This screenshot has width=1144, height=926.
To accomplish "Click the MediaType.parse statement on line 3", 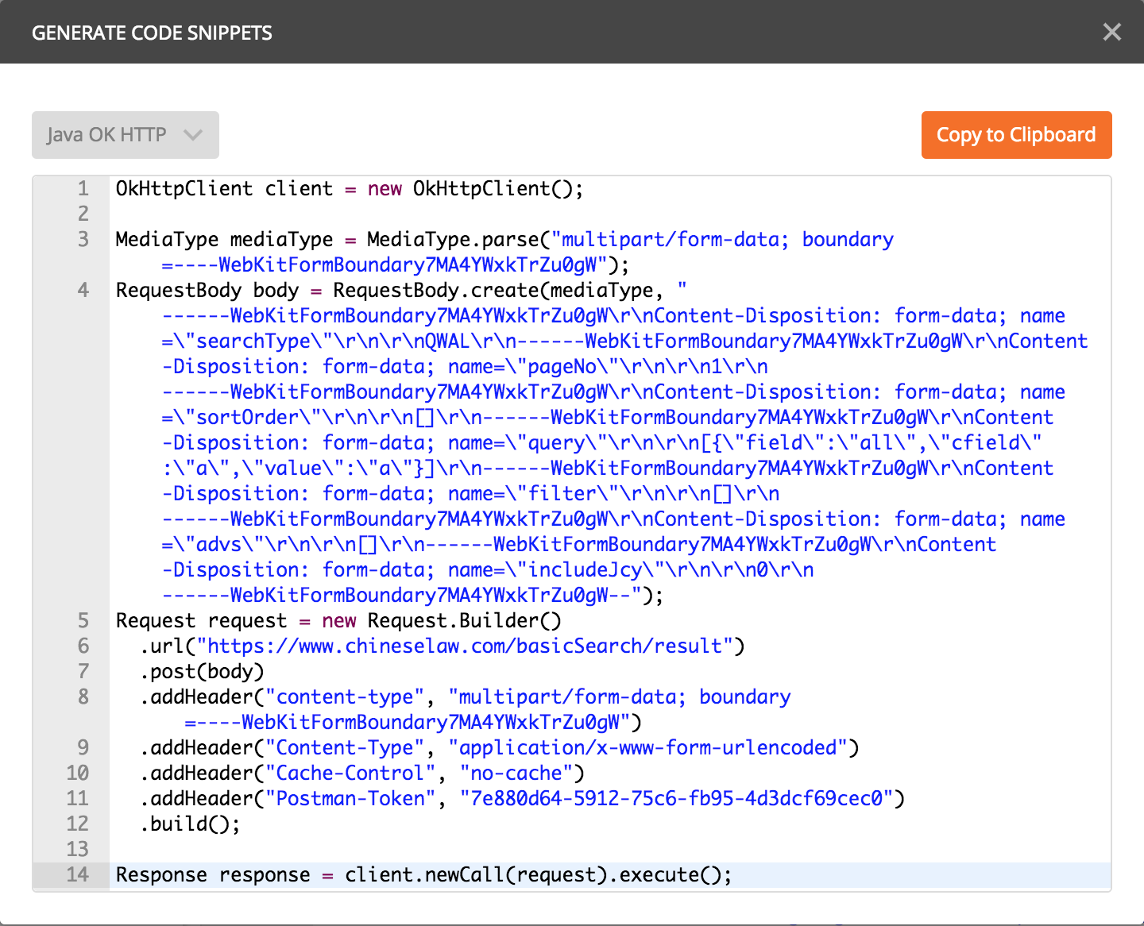I will pos(477,239).
